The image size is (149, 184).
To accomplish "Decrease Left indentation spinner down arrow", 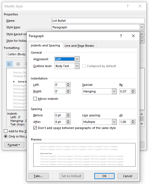I will tap(68, 86).
